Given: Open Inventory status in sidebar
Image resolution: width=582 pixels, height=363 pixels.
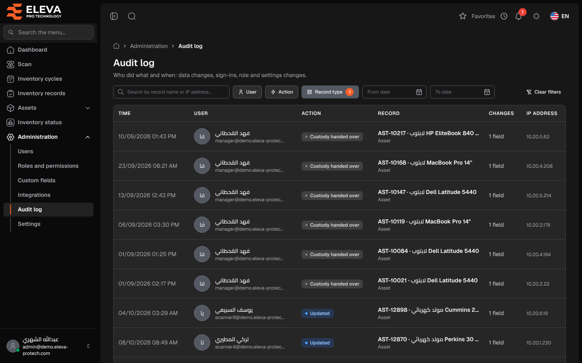Looking at the screenshot, I should [x=48, y=122].
